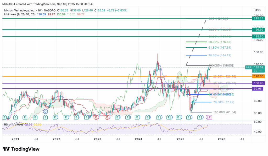Screen dimensions: 268x156
Task: Open the RSI indicator legend
Action: 13,124
